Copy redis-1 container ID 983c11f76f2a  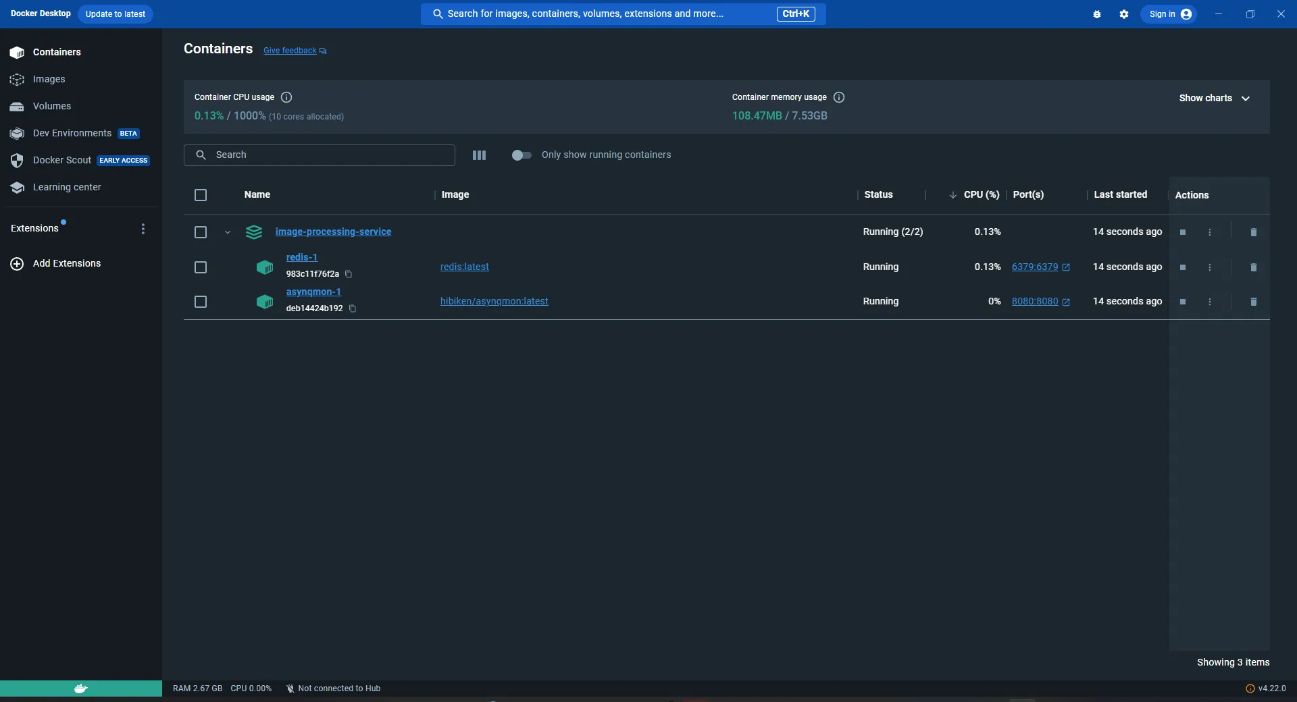click(x=349, y=274)
